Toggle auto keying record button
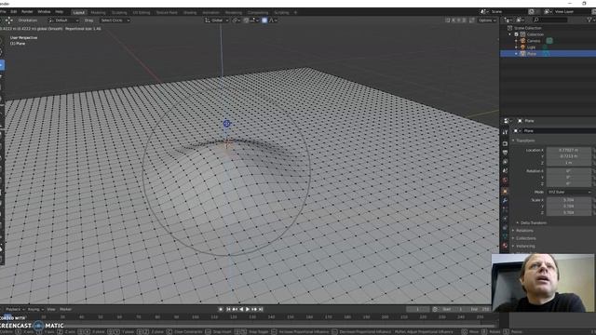596x335 pixels. (221, 309)
